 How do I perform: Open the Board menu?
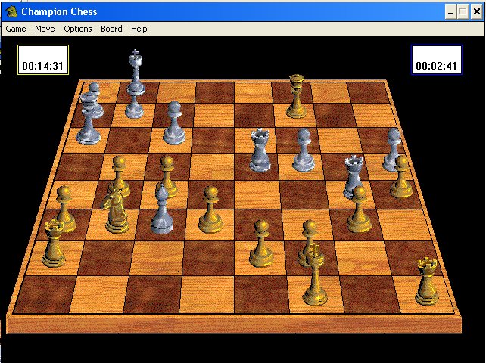coord(111,29)
